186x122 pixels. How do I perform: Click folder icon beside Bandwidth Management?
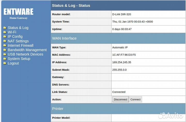(5, 50)
